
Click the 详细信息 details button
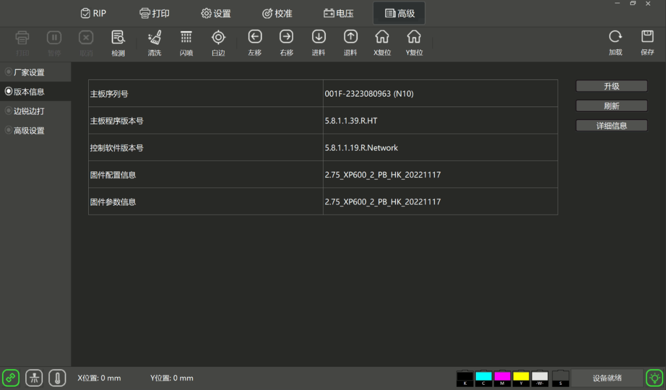(611, 126)
